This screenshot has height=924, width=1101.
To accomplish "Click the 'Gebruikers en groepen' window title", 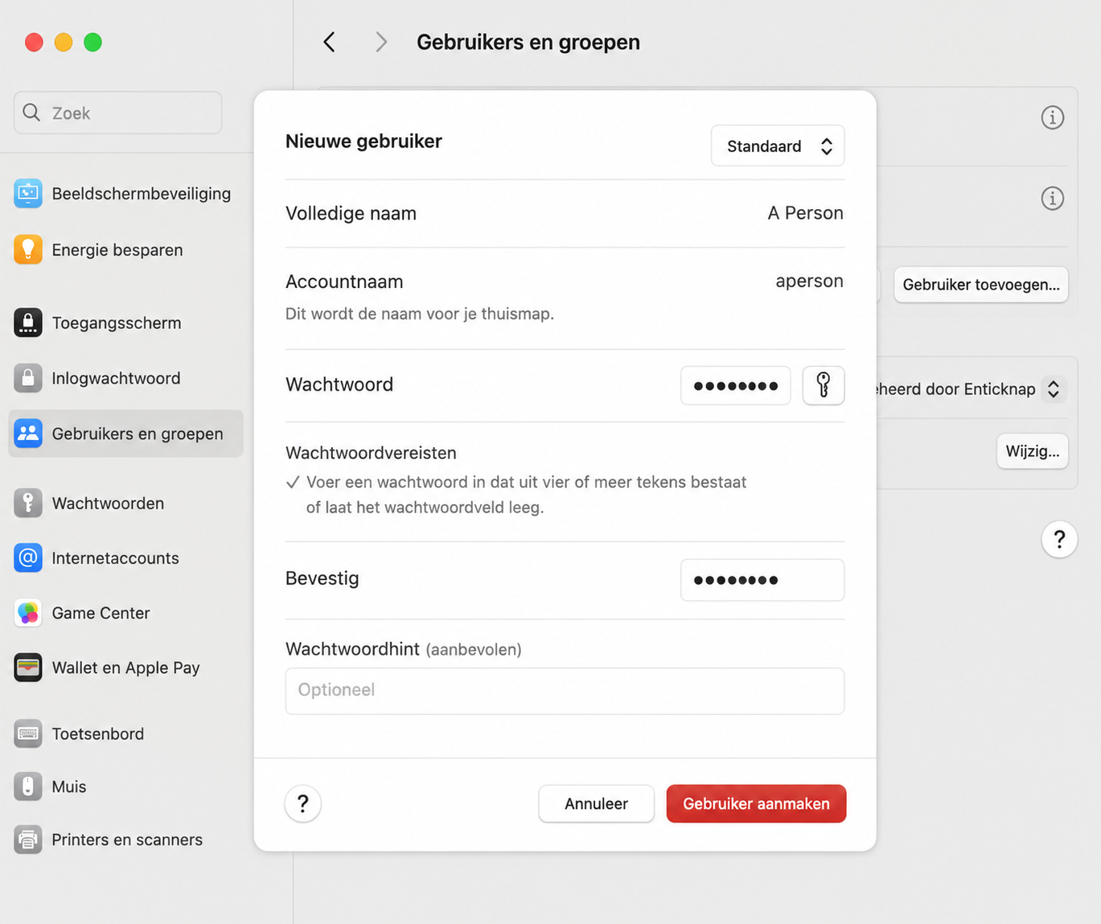I will coord(528,42).
